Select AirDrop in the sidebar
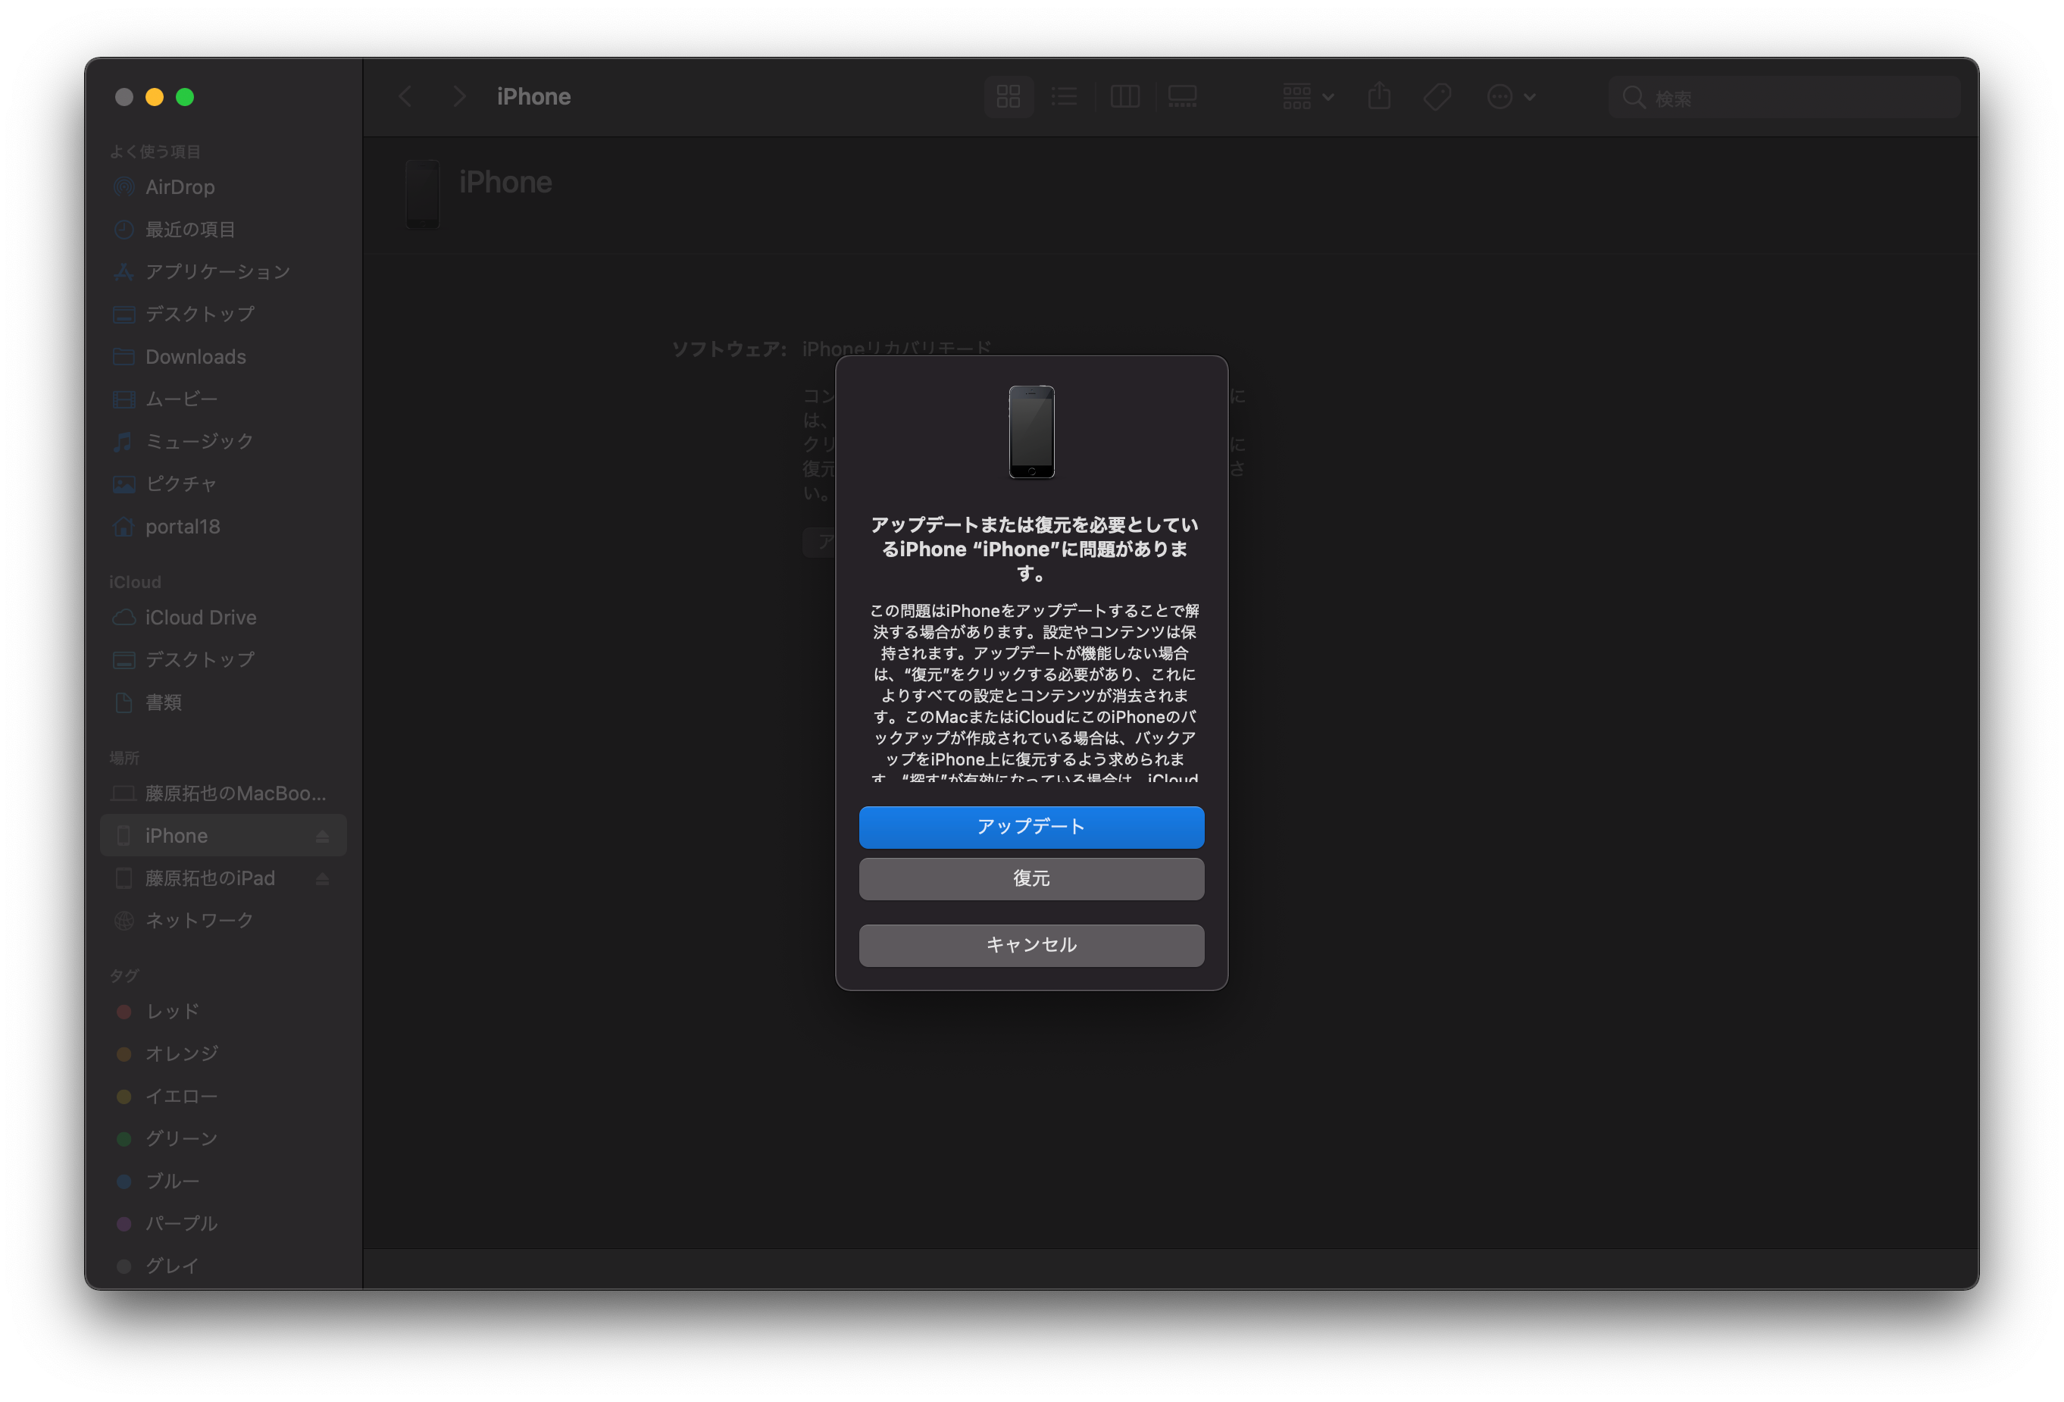 tap(180, 187)
